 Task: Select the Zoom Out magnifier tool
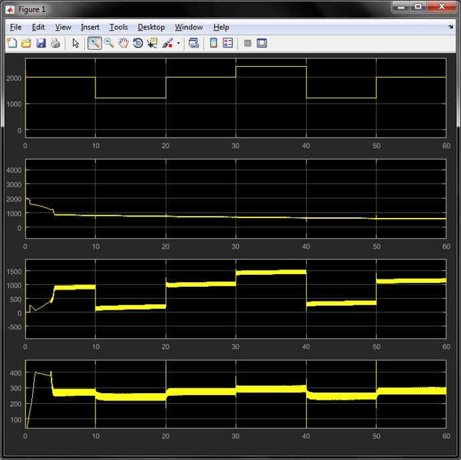pos(109,43)
